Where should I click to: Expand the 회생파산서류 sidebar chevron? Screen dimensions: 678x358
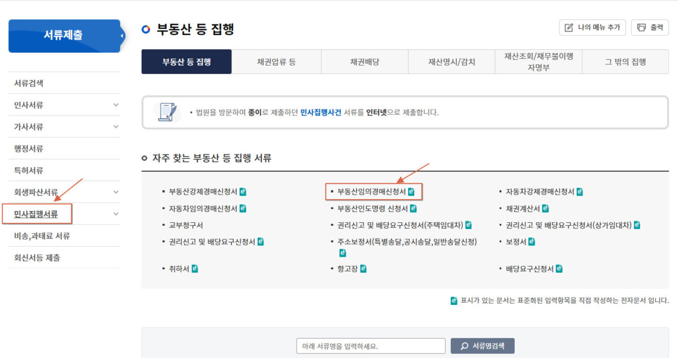coord(116,192)
